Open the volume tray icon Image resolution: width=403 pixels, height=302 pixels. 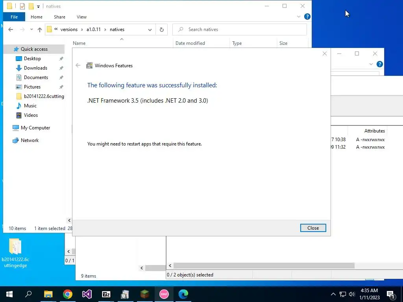point(352,294)
